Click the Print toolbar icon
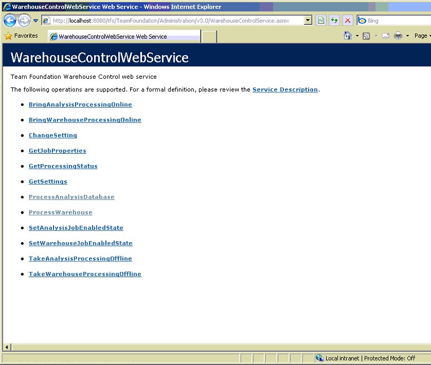 coord(398,36)
